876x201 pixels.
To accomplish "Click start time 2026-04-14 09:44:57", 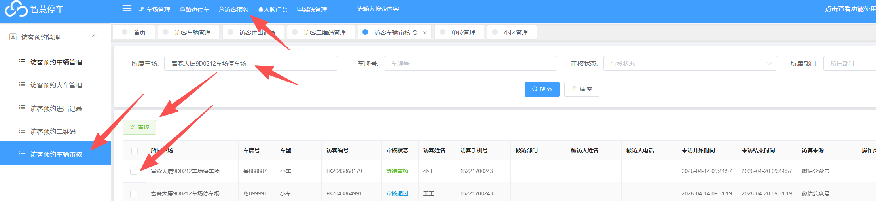I will click(x=707, y=171).
